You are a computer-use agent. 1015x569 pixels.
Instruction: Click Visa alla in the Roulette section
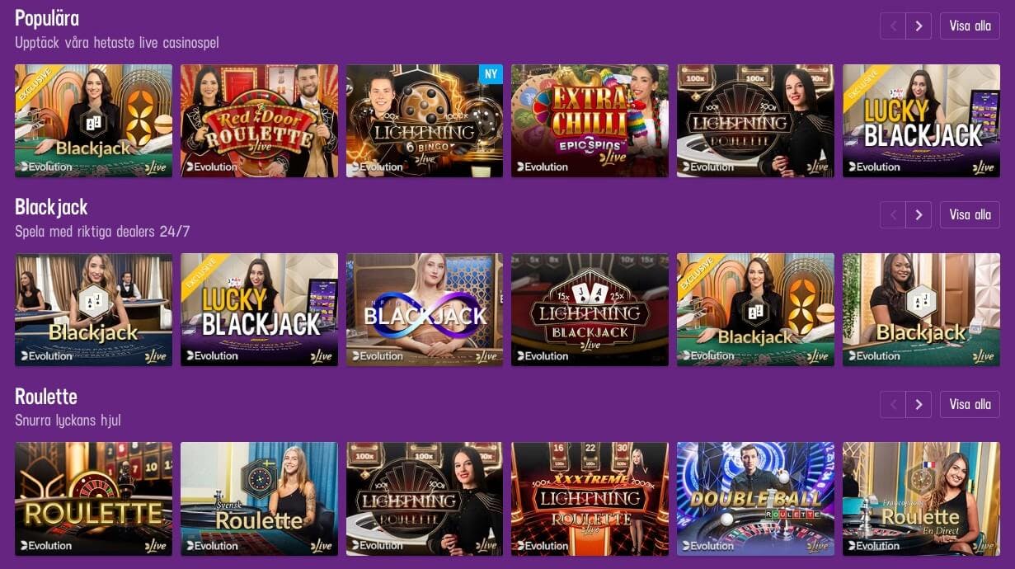[970, 405]
